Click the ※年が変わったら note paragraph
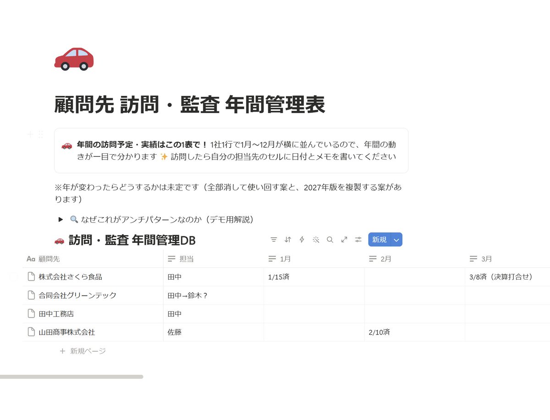 228,193
